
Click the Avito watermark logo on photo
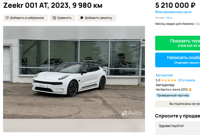[x=132, y=113]
